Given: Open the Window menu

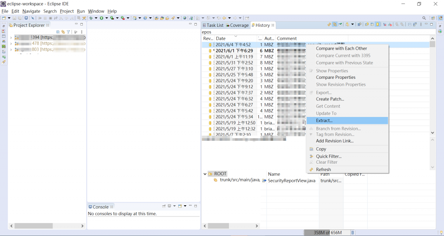Looking at the screenshot, I should [x=96, y=11].
